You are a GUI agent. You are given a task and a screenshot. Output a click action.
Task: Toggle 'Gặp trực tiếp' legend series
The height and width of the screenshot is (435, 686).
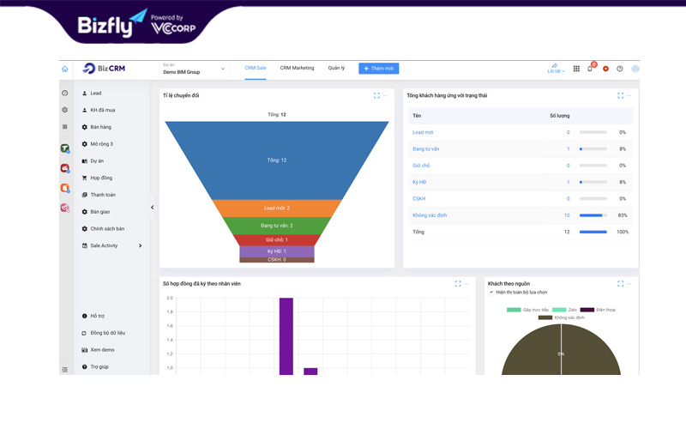pos(528,310)
